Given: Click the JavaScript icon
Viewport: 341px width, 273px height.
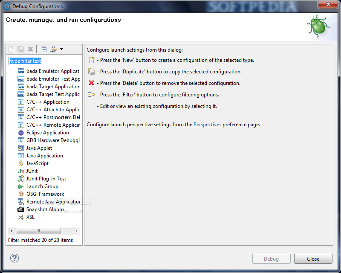Looking at the screenshot, I should pyautogui.click(x=21, y=163).
